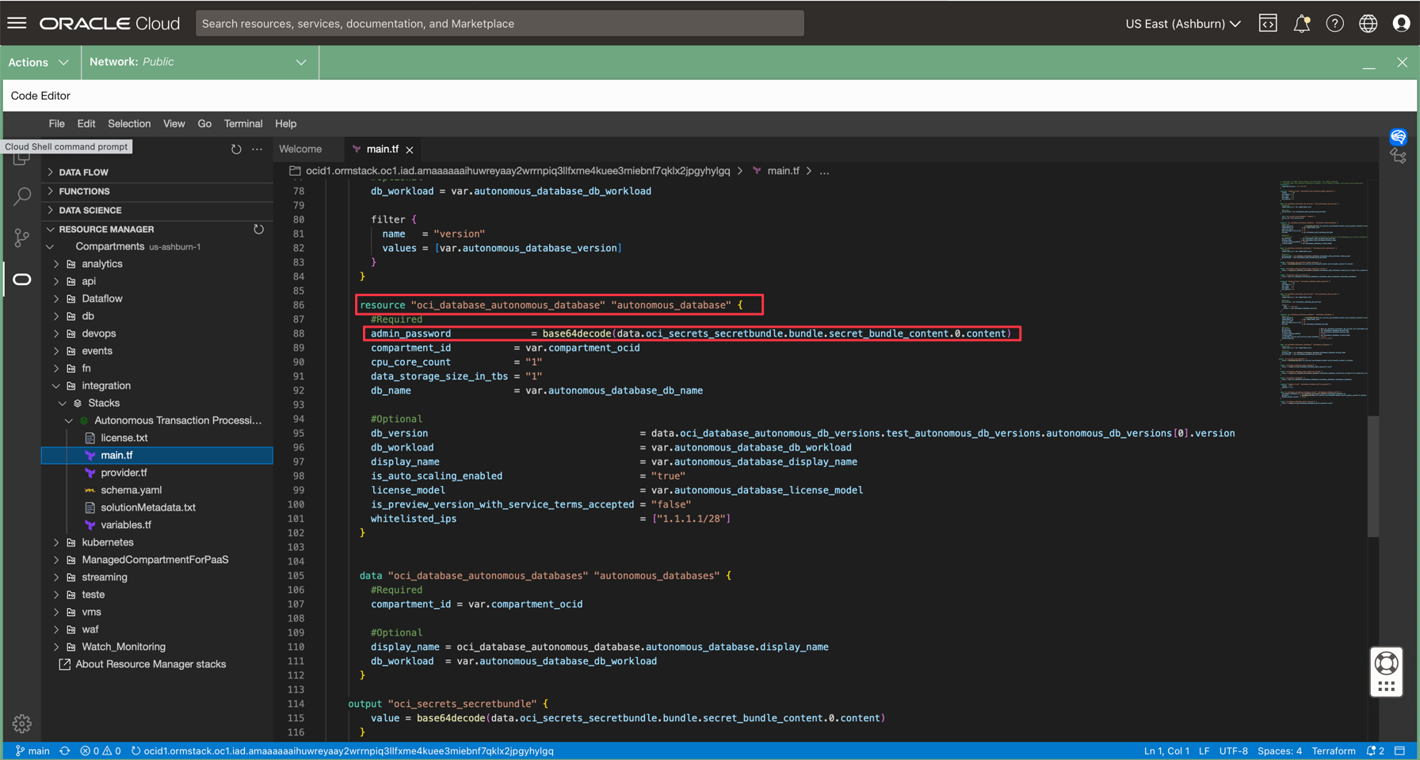Open the Search view in activity bar
The image size is (1420, 760).
22,196
